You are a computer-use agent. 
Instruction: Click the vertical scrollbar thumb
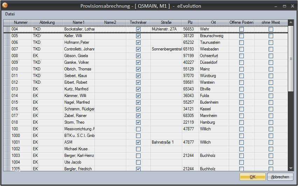(x=291, y=58)
